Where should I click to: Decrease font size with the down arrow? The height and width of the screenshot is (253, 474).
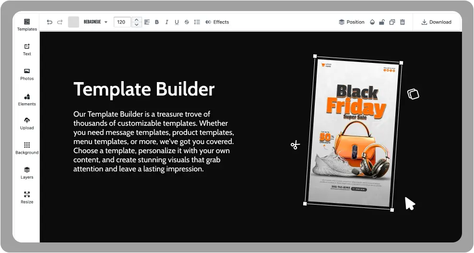(137, 25)
